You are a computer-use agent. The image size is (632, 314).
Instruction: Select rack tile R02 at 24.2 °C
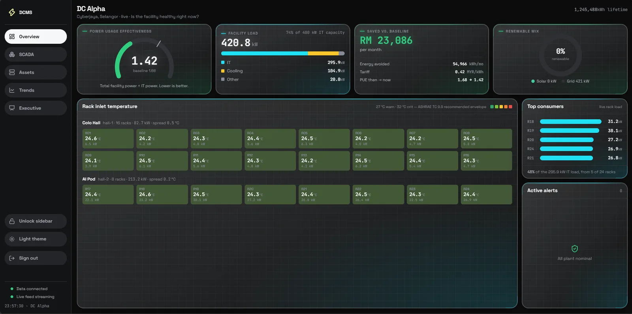coord(162,139)
